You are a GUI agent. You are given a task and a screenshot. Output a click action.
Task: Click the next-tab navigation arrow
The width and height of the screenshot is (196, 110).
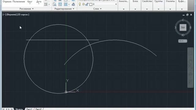(9, 109)
